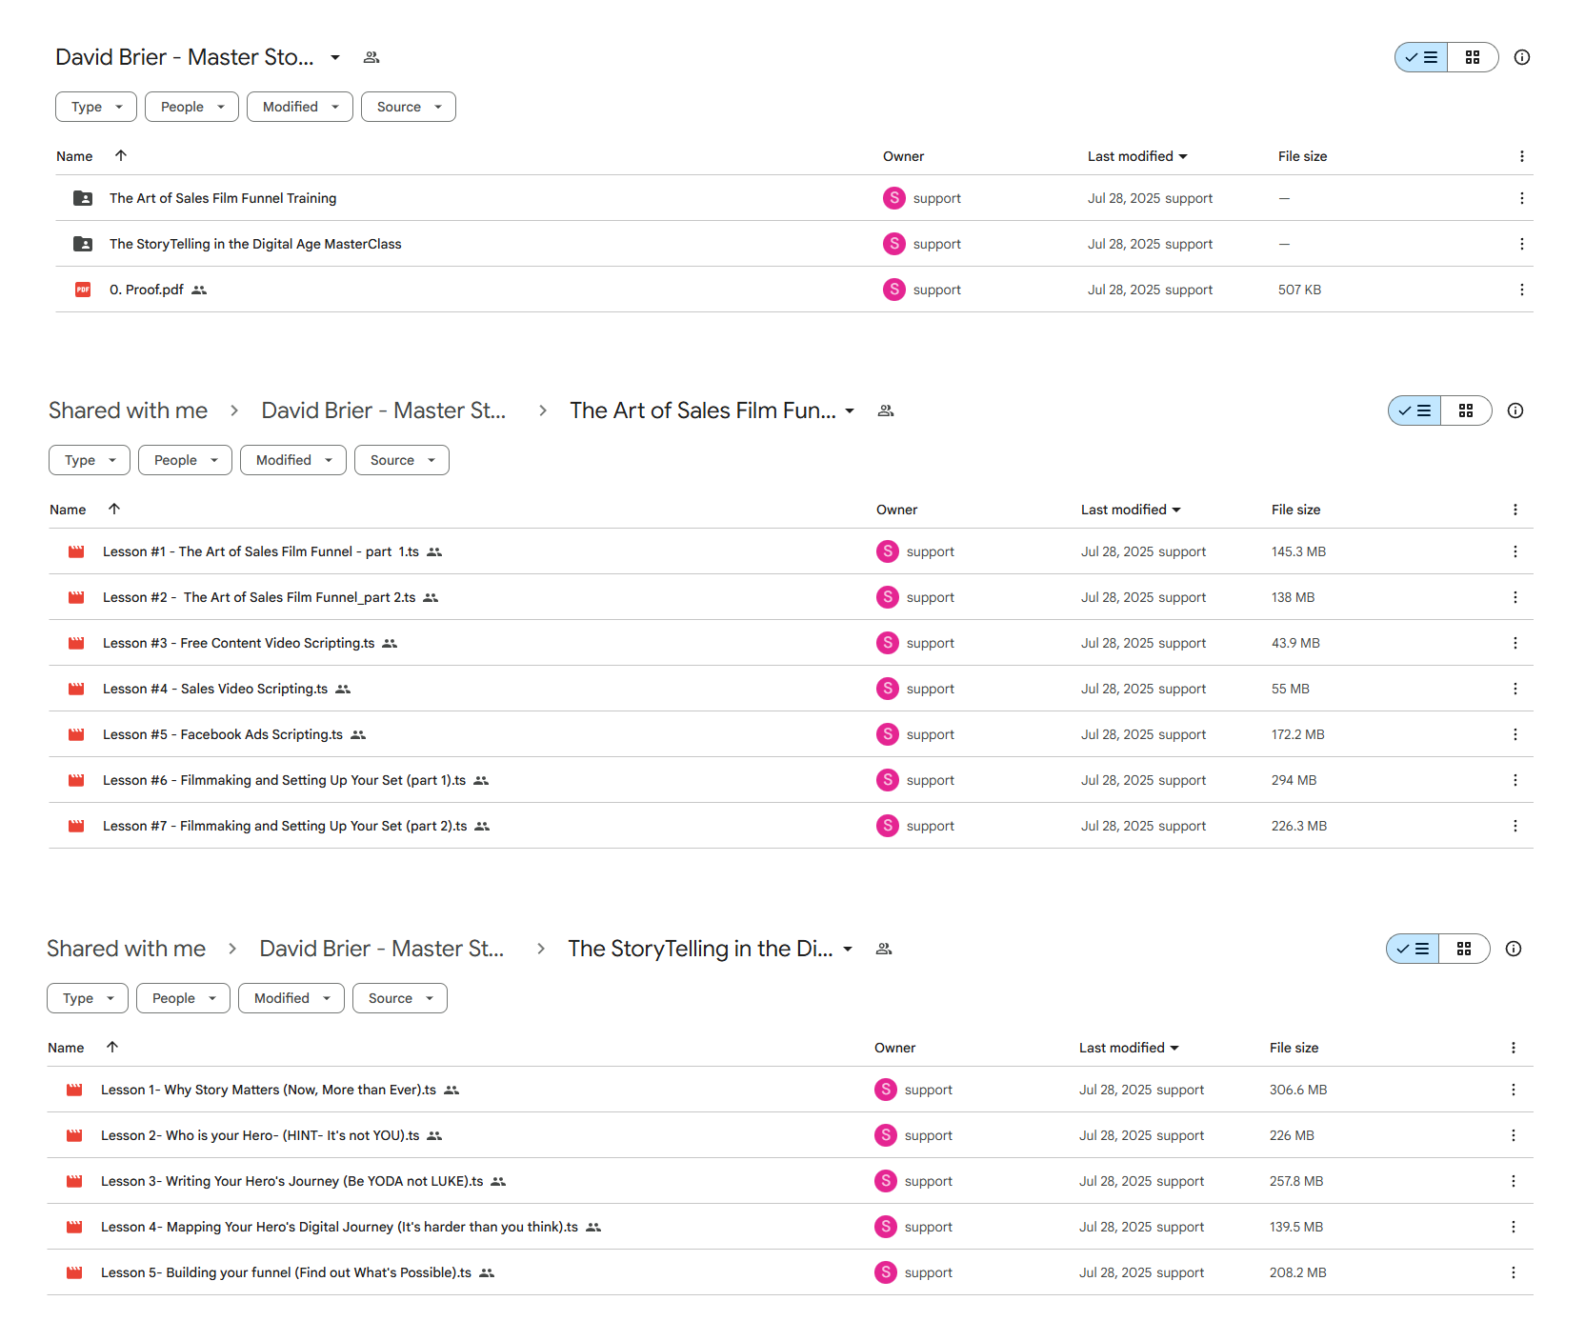1585x1341 pixels.
Task: Switch to grid view in The StoryTelling in the Di... panel
Action: pyautogui.click(x=1464, y=949)
